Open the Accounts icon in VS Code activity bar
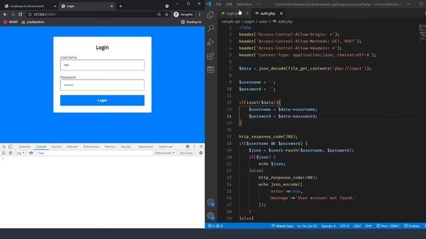The height and width of the screenshot is (239, 426). pos(210,202)
